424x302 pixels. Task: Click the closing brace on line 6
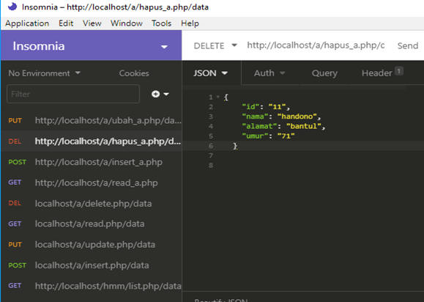coord(235,146)
